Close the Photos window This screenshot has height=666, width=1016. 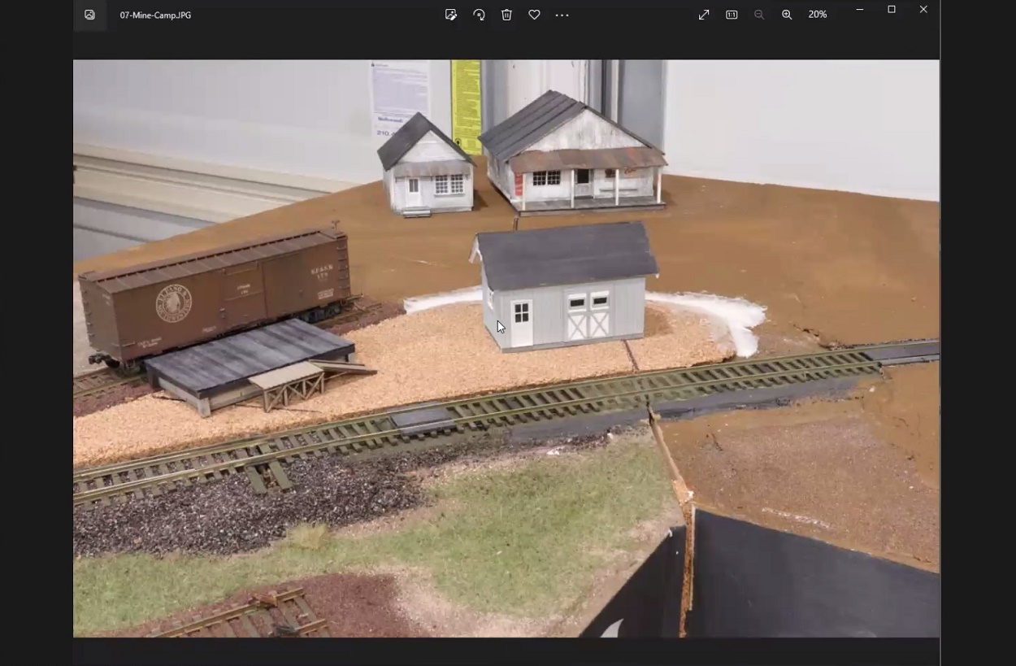(x=923, y=10)
